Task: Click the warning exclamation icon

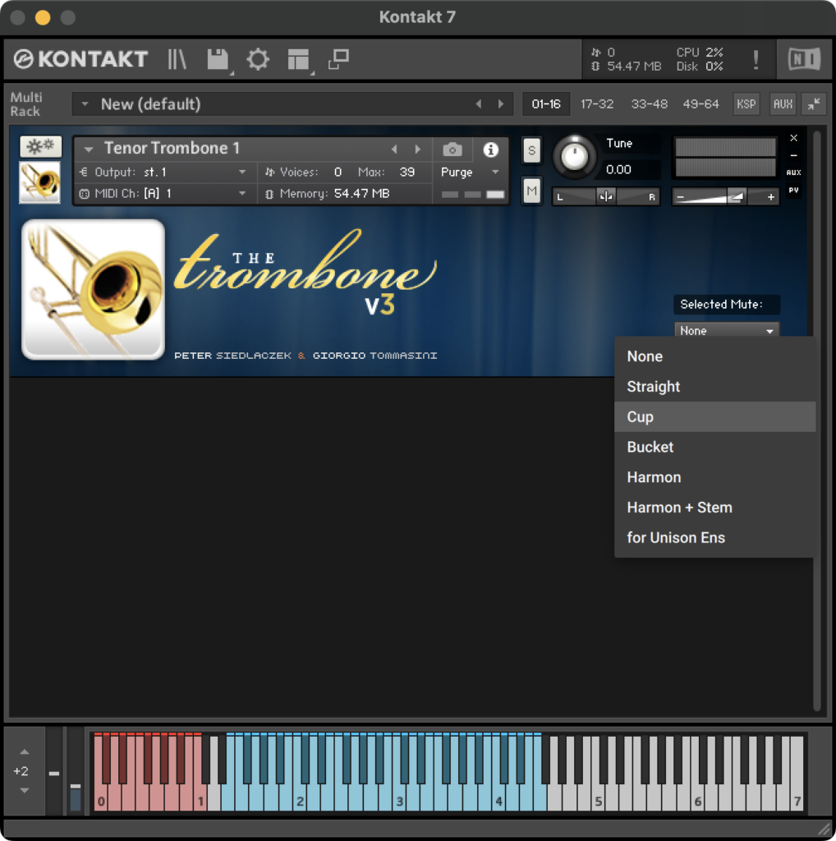Action: tap(756, 59)
